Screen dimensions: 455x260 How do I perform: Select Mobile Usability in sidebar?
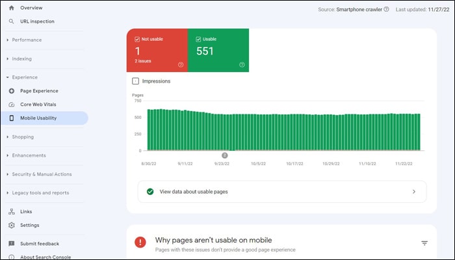click(44, 118)
